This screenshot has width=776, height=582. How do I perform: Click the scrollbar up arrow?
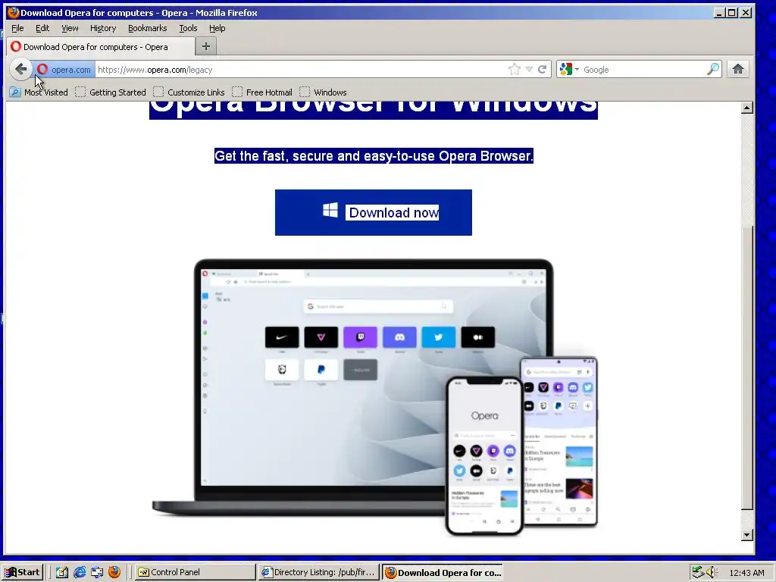746,108
